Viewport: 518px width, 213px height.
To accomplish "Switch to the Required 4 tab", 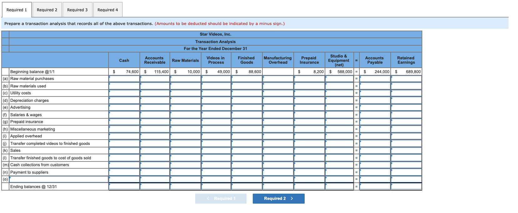I will [108, 10].
